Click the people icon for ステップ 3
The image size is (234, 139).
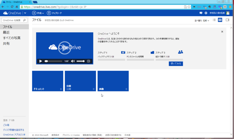click(180, 52)
